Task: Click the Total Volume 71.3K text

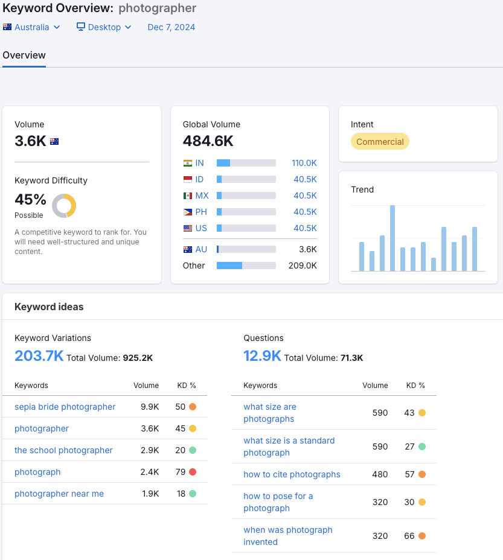Action: 324,358
